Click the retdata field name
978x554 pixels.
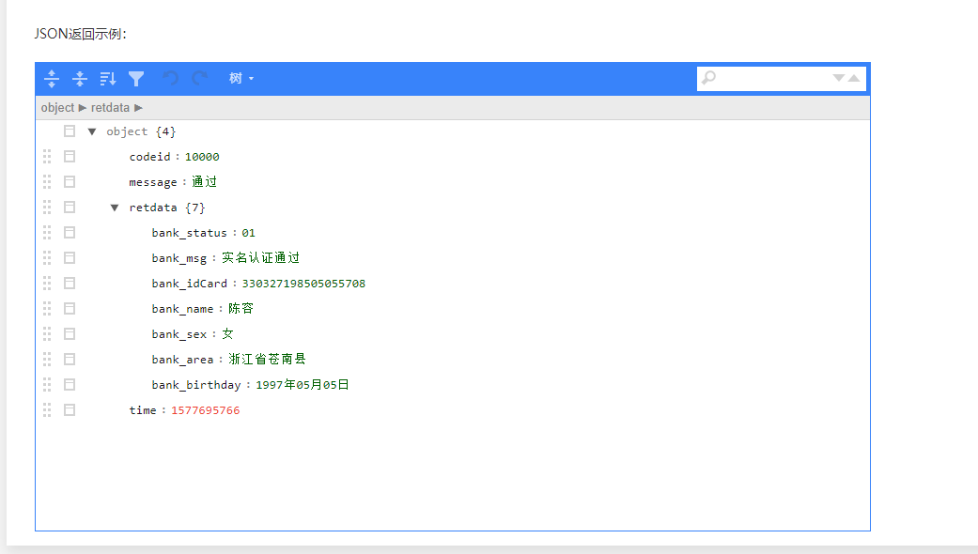coord(153,208)
